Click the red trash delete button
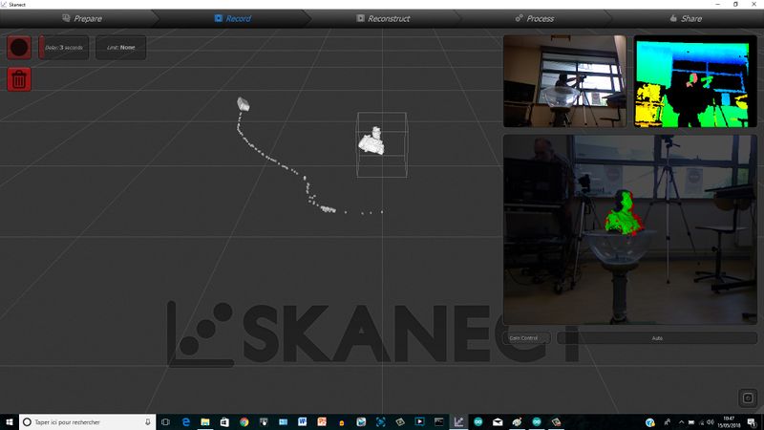This screenshot has width=764, height=430. click(18, 79)
